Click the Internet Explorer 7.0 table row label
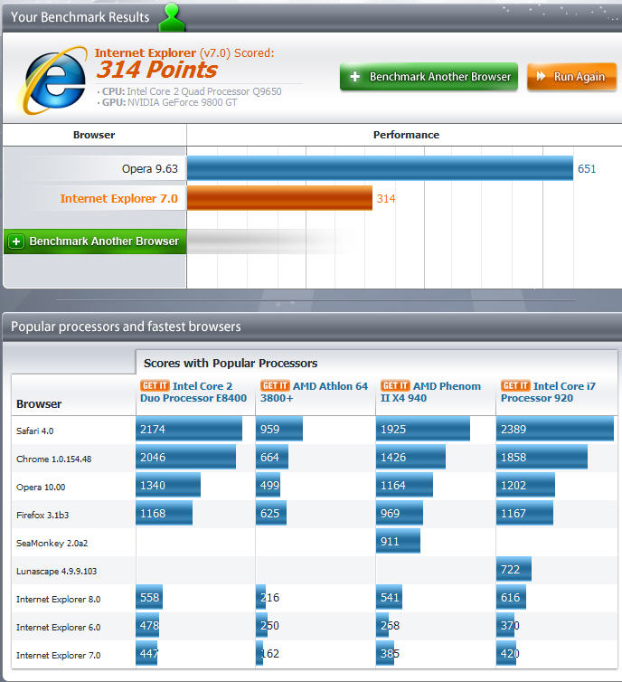The height and width of the screenshot is (682, 622). coord(58,656)
